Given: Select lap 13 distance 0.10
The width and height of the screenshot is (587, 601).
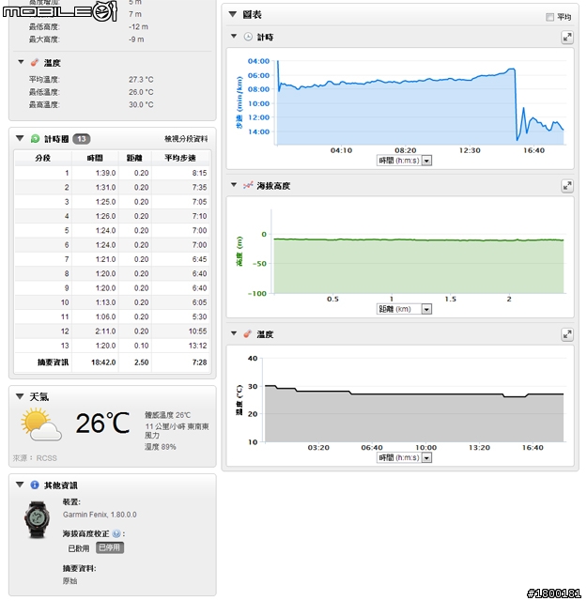Looking at the screenshot, I should tap(142, 346).
